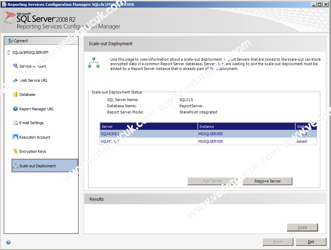The width and height of the screenshot is (331, 250).
Task: Click the Apply button
Action: tap(278, 242)
